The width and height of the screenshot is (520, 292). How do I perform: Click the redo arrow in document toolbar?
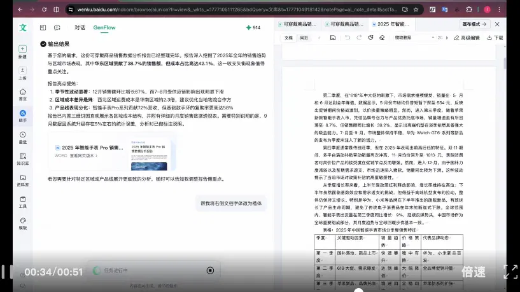[359, 38]
